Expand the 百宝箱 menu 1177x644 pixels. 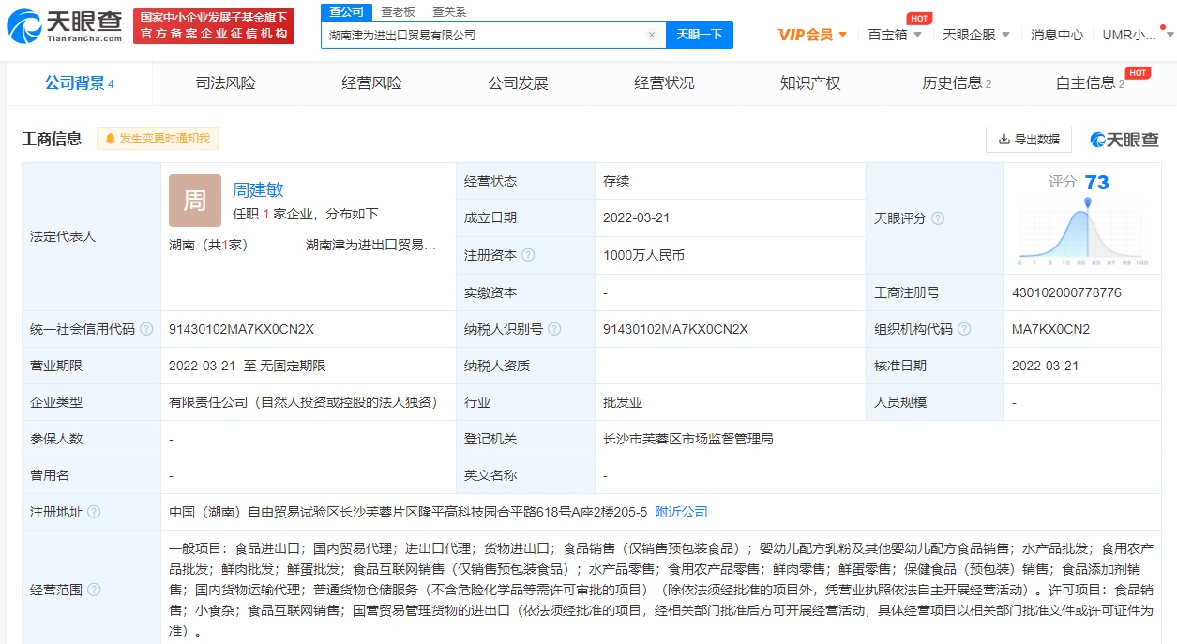pyautogui.click(x=895, y=35)
